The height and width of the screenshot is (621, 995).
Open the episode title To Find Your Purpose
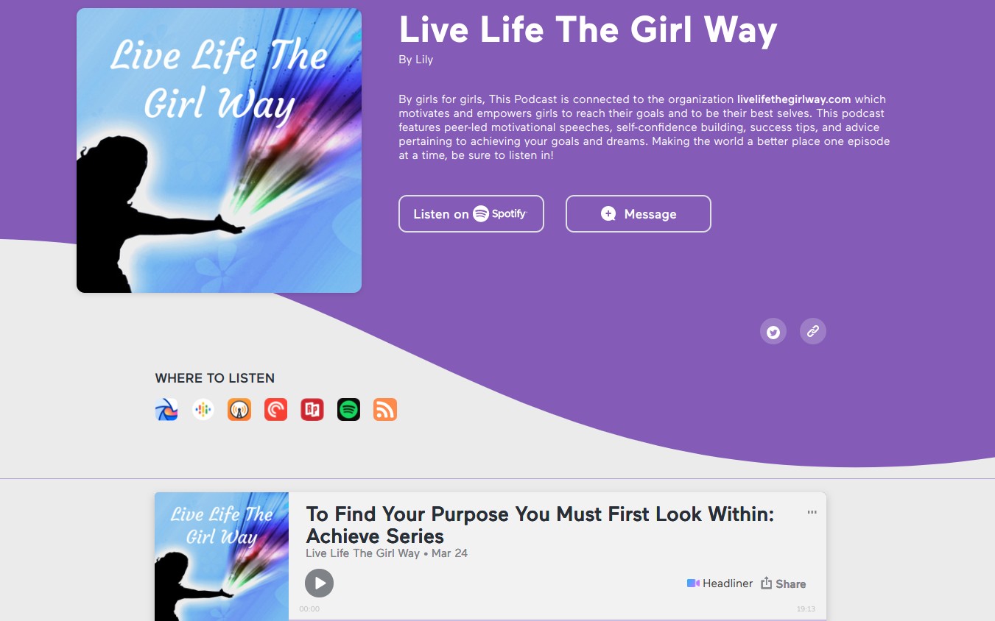pos(540,525)
